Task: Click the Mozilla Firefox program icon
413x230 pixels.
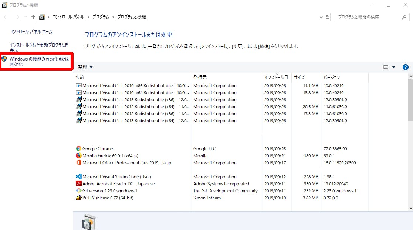Action: [x=78, y=156]
